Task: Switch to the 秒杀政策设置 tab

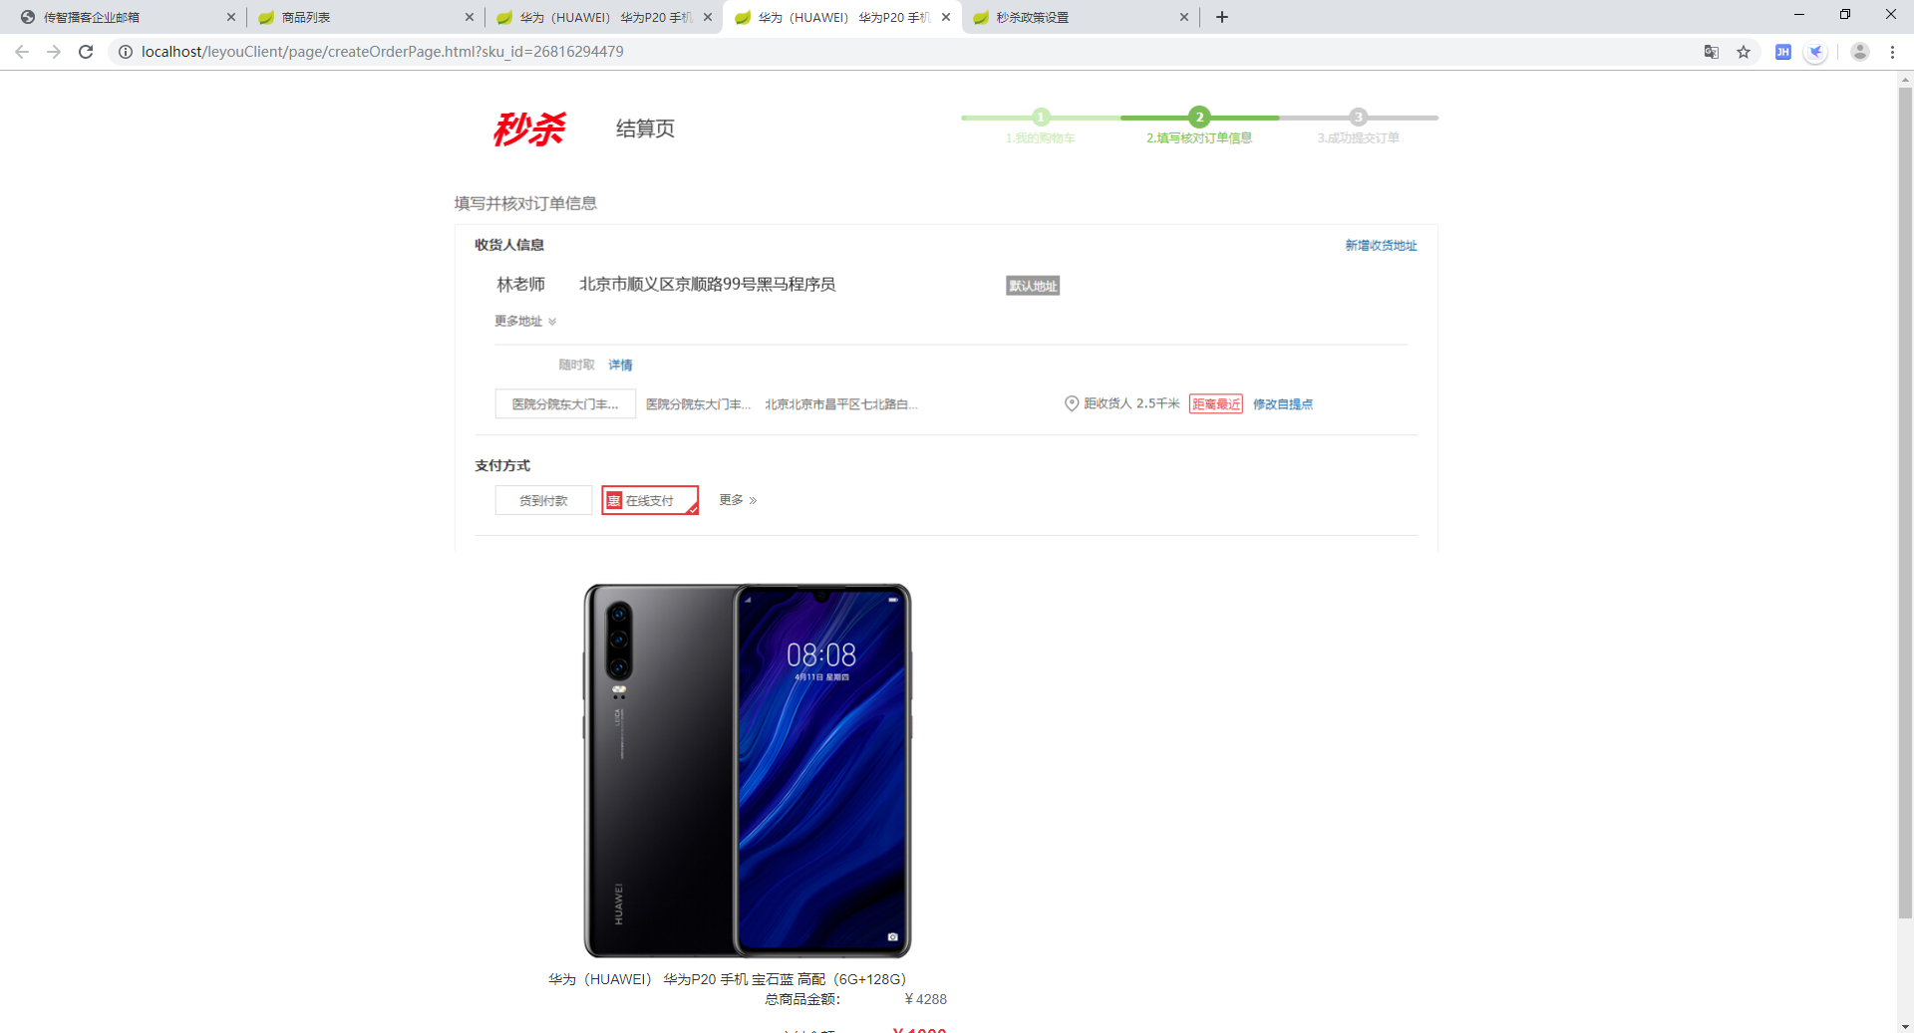Action: (x=1079, y=17)
